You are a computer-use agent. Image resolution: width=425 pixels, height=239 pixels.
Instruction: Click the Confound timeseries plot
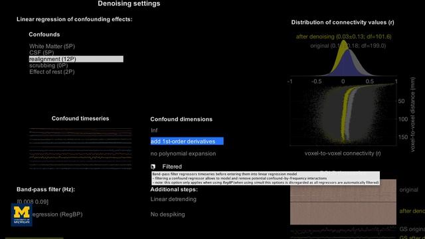click(x=80, y=148)
